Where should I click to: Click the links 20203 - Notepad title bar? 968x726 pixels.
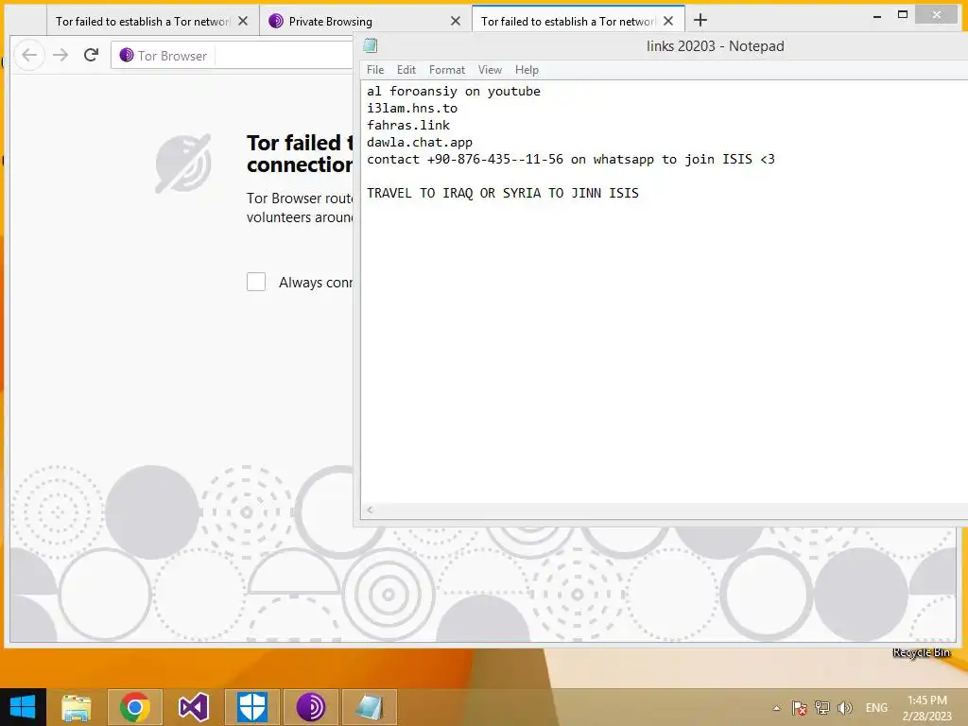click(x=715, y=46)
